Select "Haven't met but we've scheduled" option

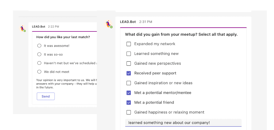coord(39,63)
